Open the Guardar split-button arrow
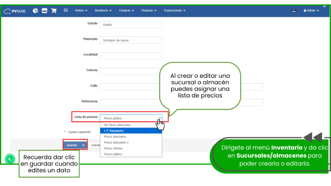The image size is (331, 186). pos(84,145)
